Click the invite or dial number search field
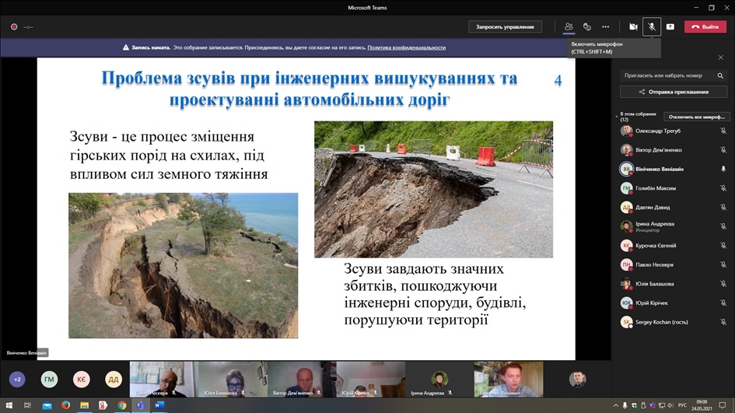 click(668, 75)
